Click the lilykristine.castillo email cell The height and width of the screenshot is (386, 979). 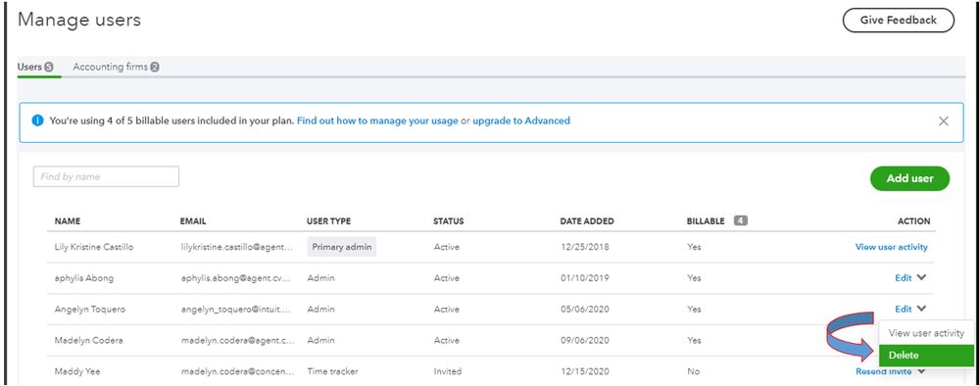(236, 247)
